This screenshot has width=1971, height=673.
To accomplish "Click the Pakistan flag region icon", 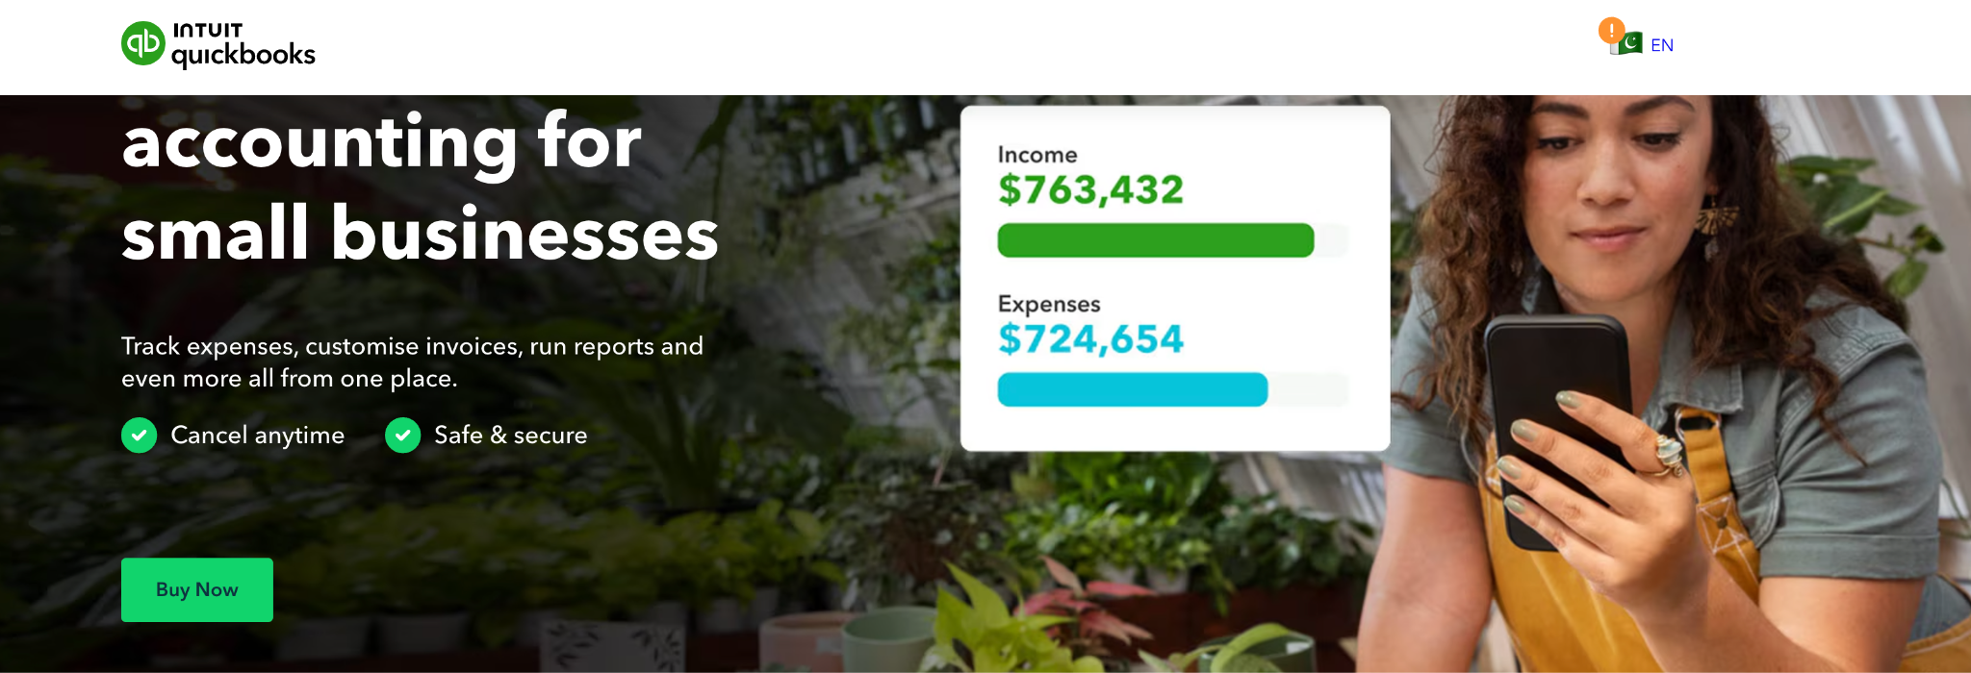I will point(1627,44).
